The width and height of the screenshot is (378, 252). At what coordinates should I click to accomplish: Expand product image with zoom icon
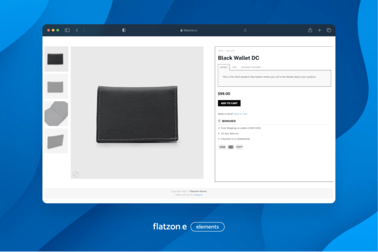(x=76, y=174)
